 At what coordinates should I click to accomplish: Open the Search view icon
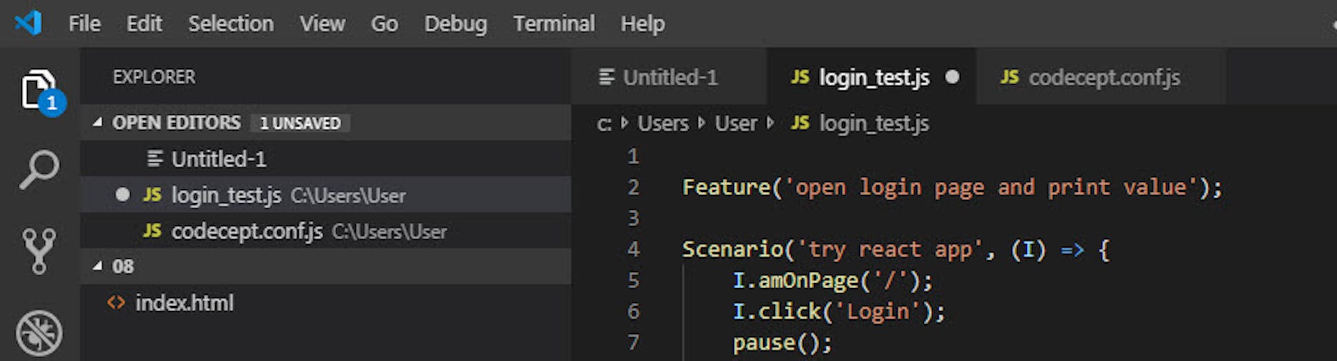[x=39, y=169]
